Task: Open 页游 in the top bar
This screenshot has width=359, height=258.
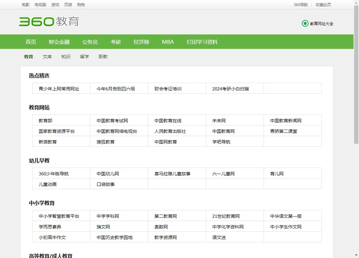Action: coord(68,5)
